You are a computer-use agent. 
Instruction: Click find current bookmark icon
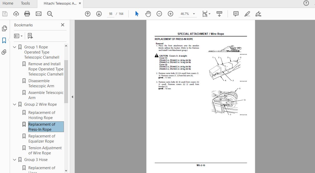[30, 36]
